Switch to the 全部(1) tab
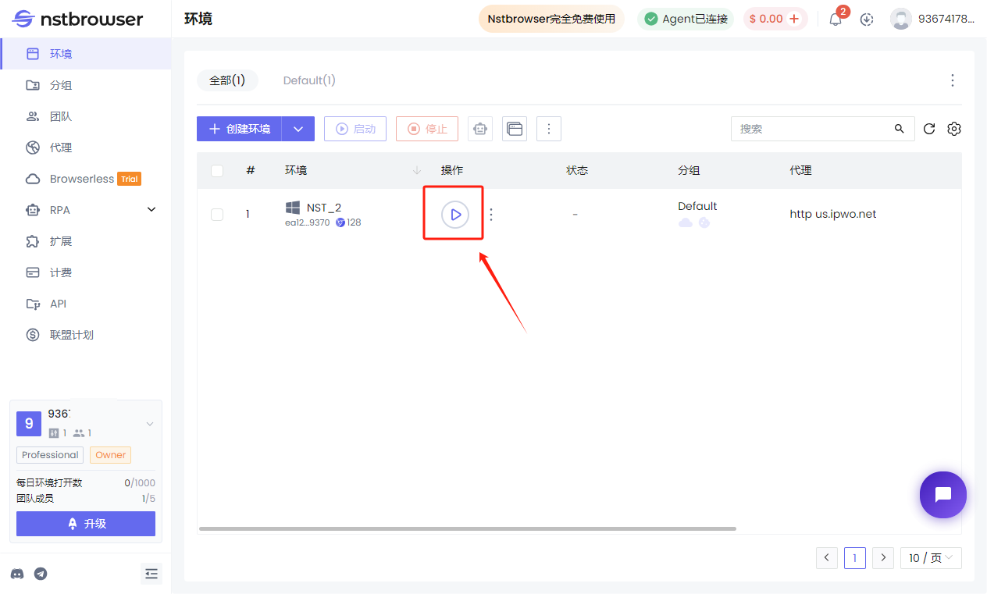This screenshot has width=987, height=594. coord(227,80)
